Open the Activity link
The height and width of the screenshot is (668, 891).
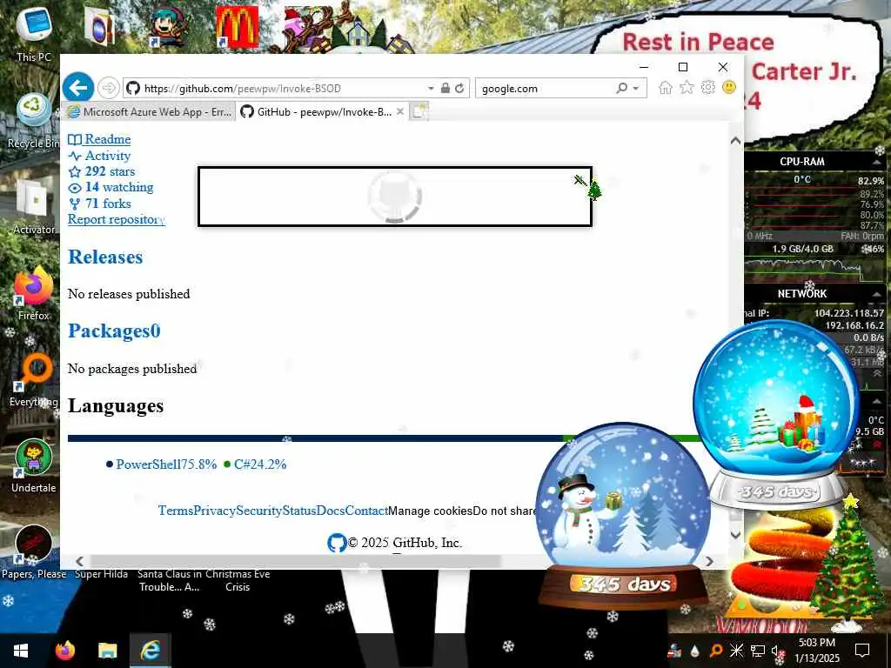[x=99, y=156]
